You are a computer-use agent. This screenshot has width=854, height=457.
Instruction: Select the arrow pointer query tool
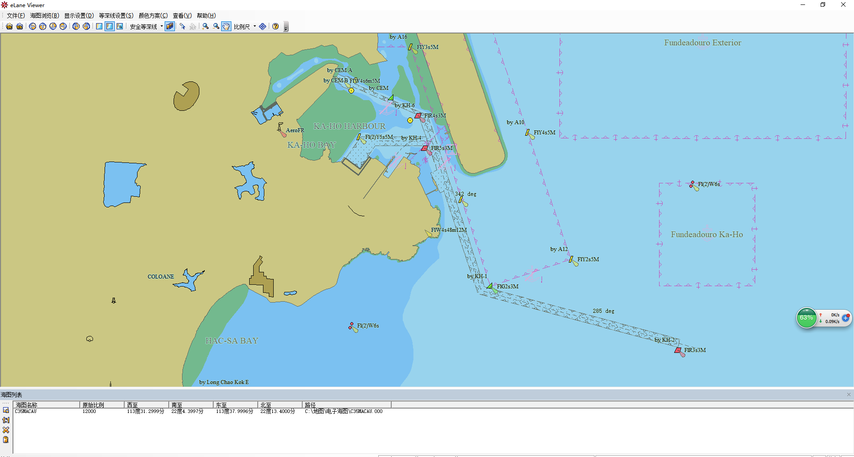[182, 27]
